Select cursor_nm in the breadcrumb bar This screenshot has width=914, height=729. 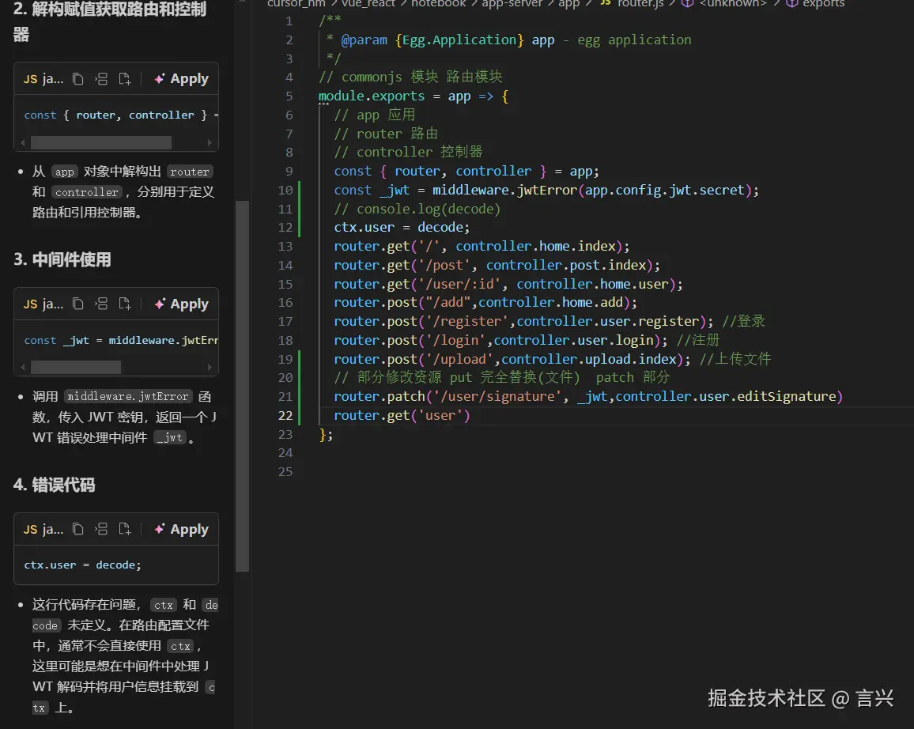click(x=296, y=5)
